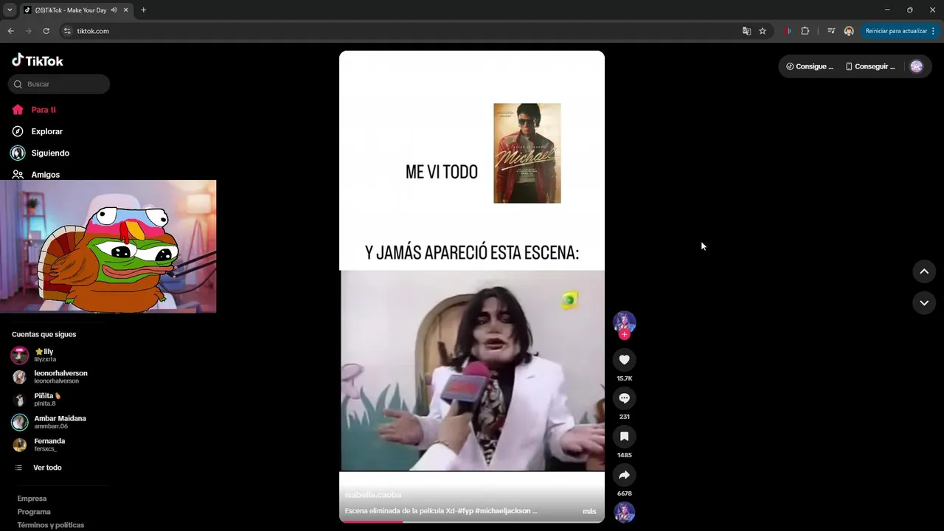Open the Extensions puzzle icon
Viewport: 944px width, 531px height.
click(x=805, y=31)
